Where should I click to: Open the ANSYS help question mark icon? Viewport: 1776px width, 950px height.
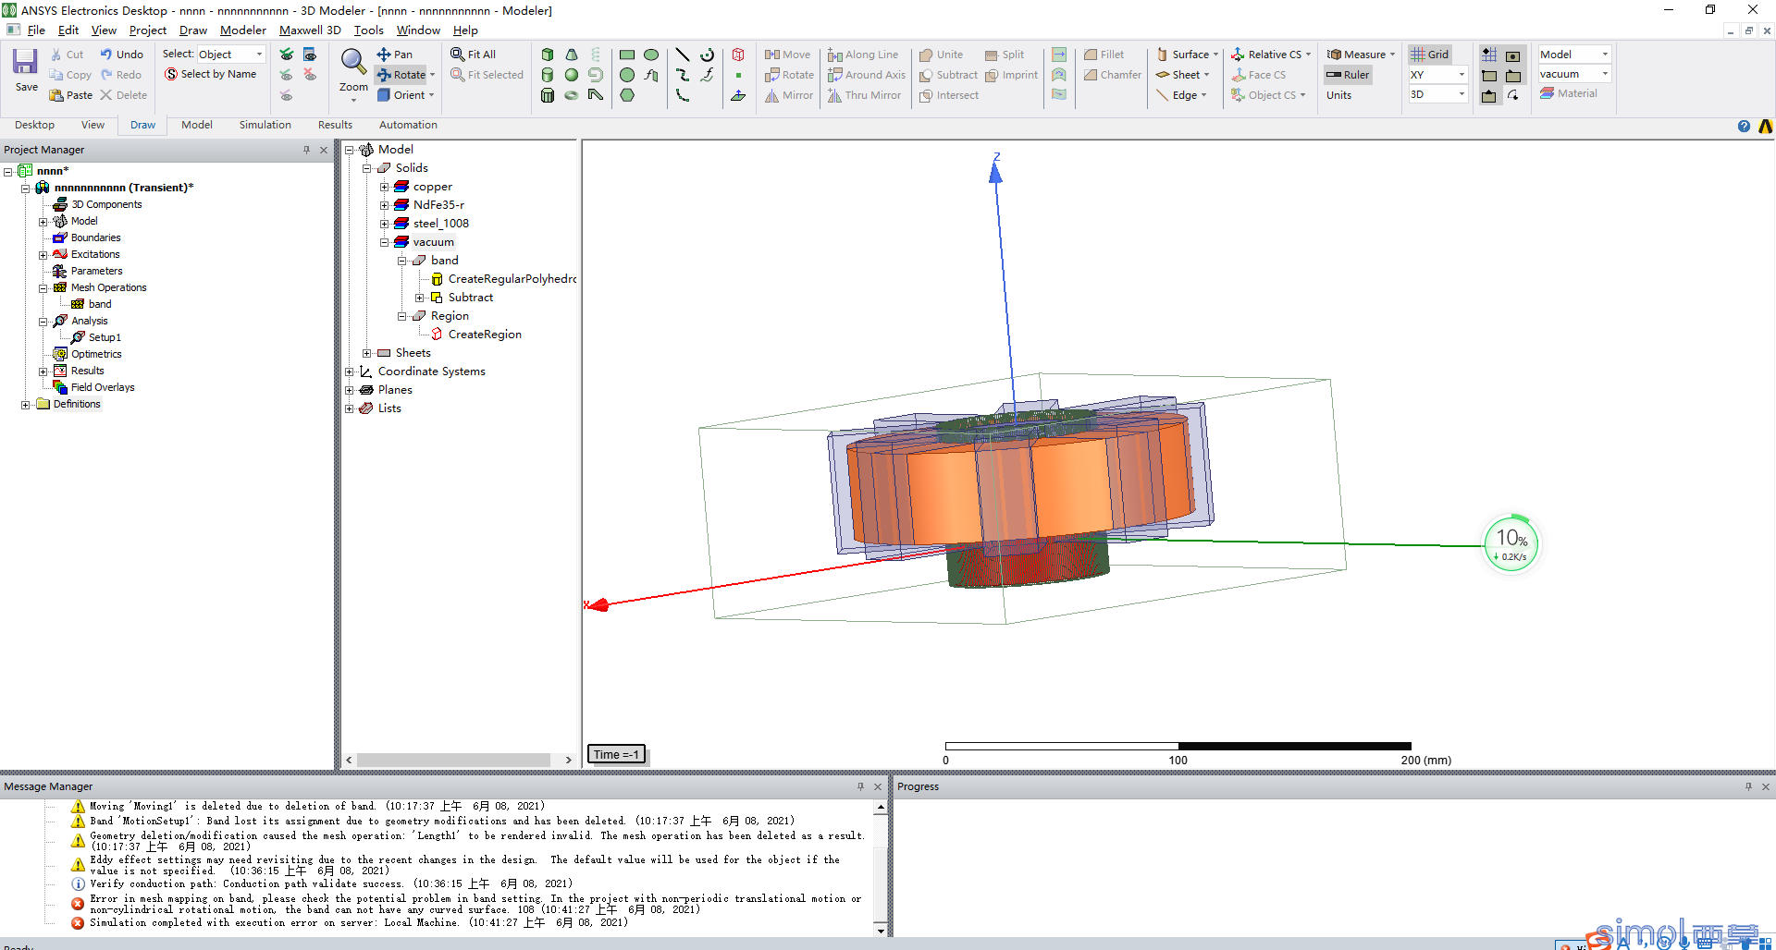[x=1744, y=126]
